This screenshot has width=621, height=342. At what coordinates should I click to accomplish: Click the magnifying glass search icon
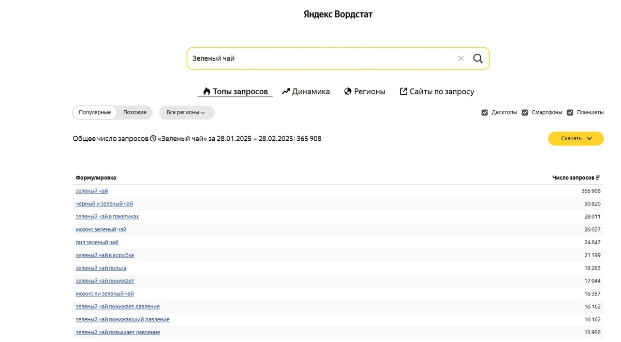tap(478, 58)
